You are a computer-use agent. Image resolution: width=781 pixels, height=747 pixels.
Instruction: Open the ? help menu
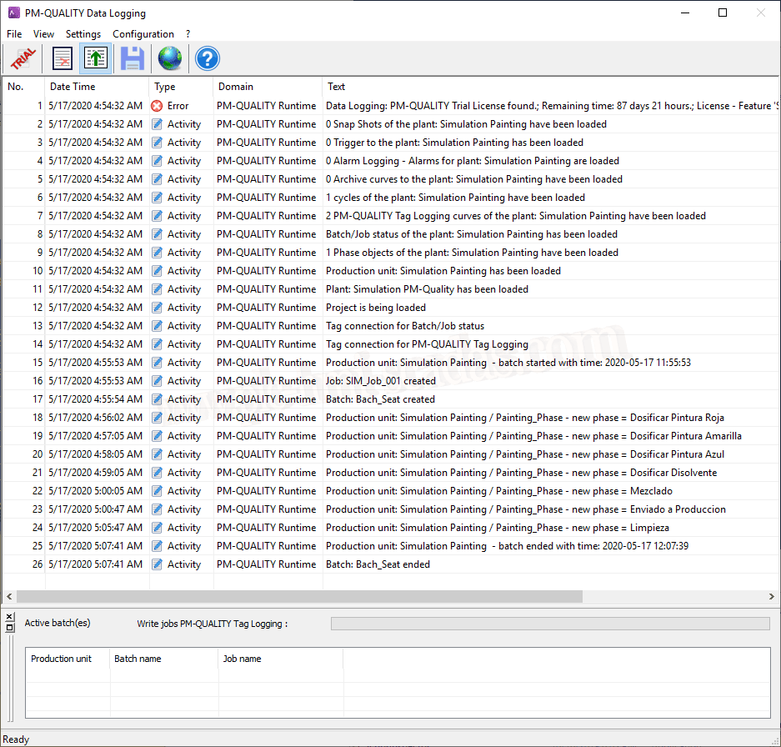(x=188, y=34)
